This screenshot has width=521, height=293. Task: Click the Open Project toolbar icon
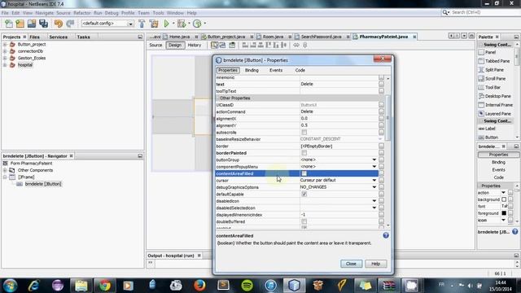click(32, 24)
